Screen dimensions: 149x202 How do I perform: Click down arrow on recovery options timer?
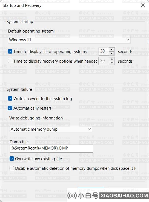(111, 63)
